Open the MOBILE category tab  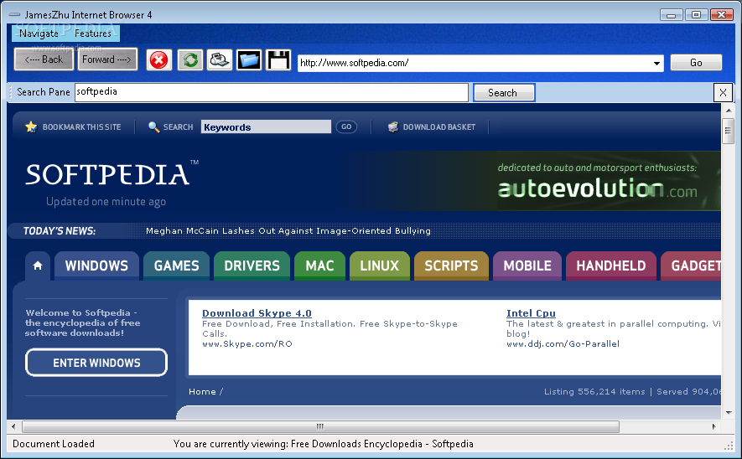[527, 266]
